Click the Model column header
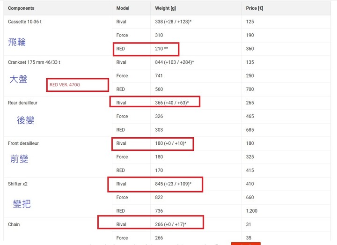 click(x=123, y=8)
